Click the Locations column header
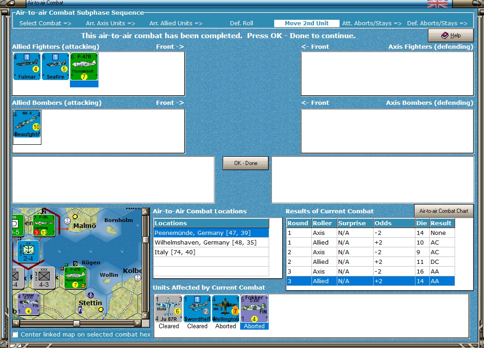The image size is (484, 348). click(x=211, y=223)
